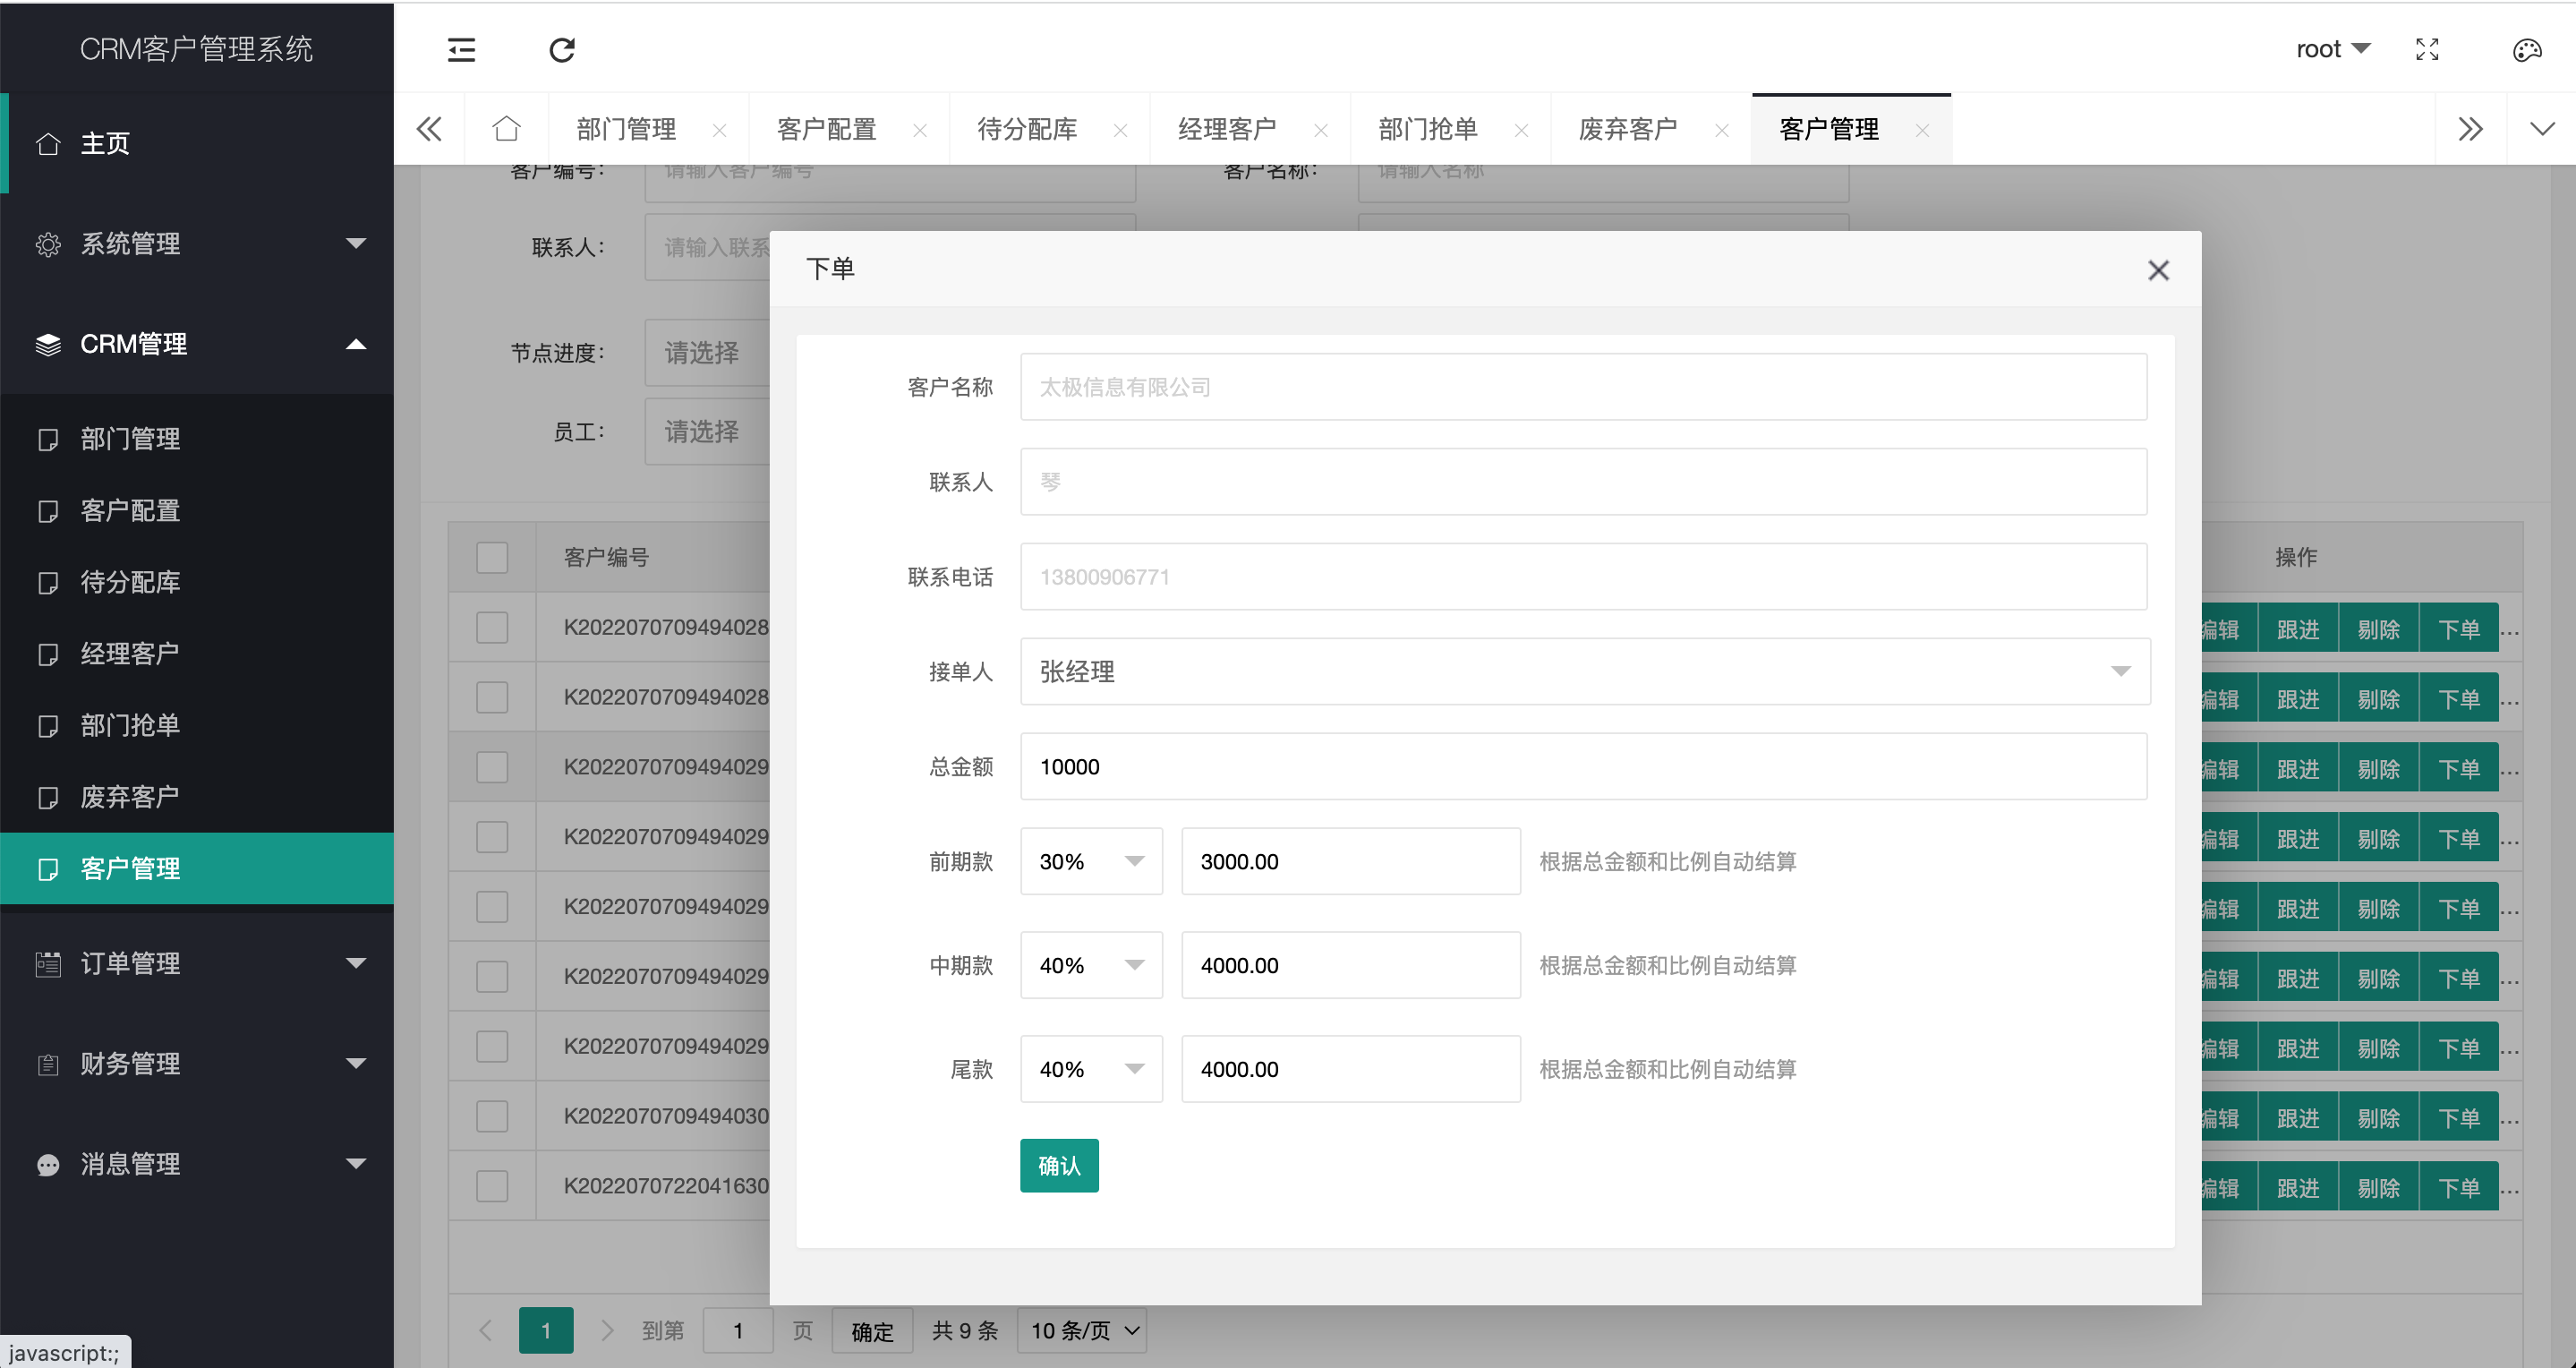The height and width of the screenshot is (1368, 2576).
Task: Click the 财务管理 clipboard icon
Action: coord(47,1064)
